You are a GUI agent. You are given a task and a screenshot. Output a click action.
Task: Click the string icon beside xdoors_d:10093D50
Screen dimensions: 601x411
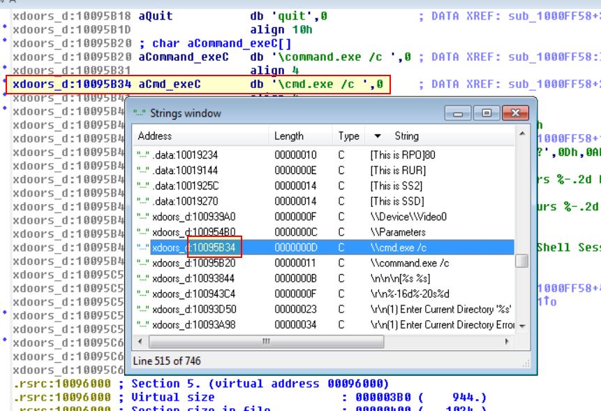pyautogui.click(x=142, y=310)
